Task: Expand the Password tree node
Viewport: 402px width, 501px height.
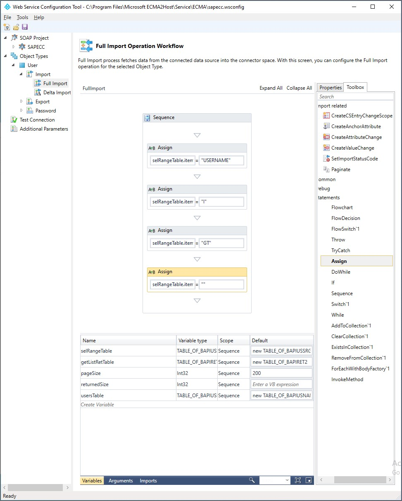Action: 22,111
